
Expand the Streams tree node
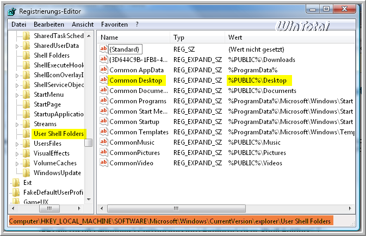[17, 125]
